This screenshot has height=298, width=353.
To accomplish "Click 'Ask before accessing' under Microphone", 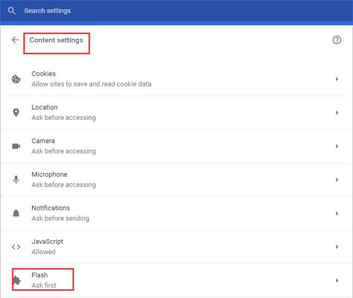I will tap(64, 185).
